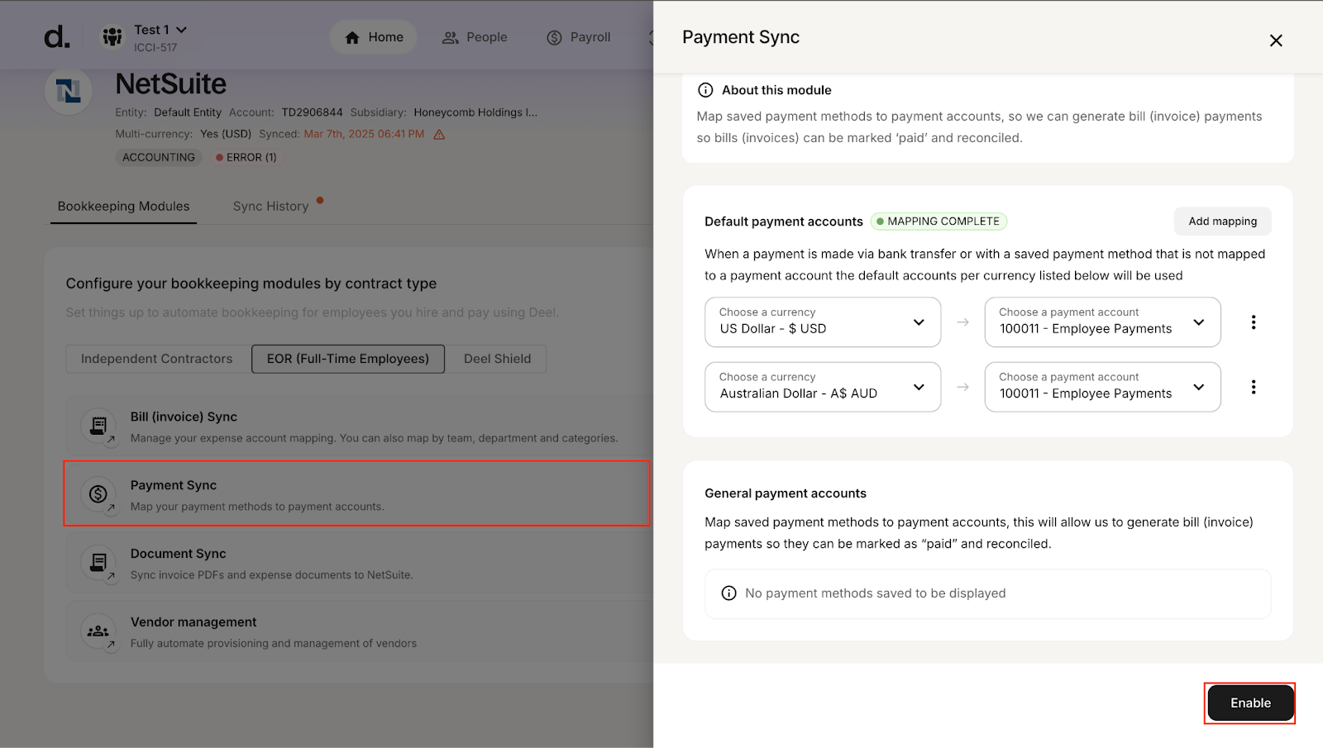Viewport: 1323px width, 748px height.
Task: Click the account number TD2906844
Action: click(x=312, y=112)
